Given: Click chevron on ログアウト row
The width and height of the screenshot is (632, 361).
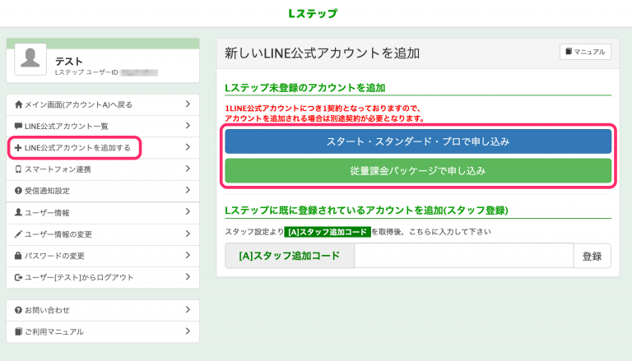Looking at the screenshot, I should (x=188, y=276).
